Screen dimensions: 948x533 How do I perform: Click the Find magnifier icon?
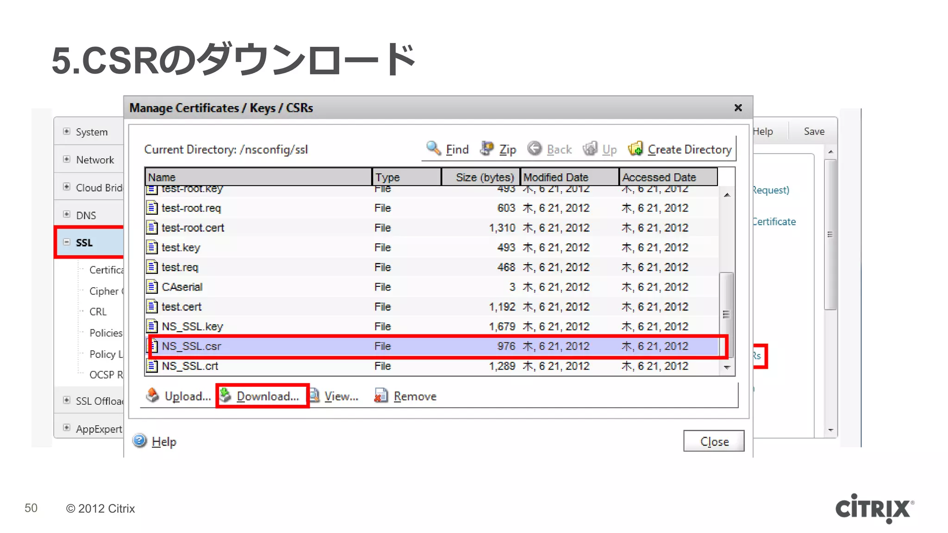tap(433, 149)
